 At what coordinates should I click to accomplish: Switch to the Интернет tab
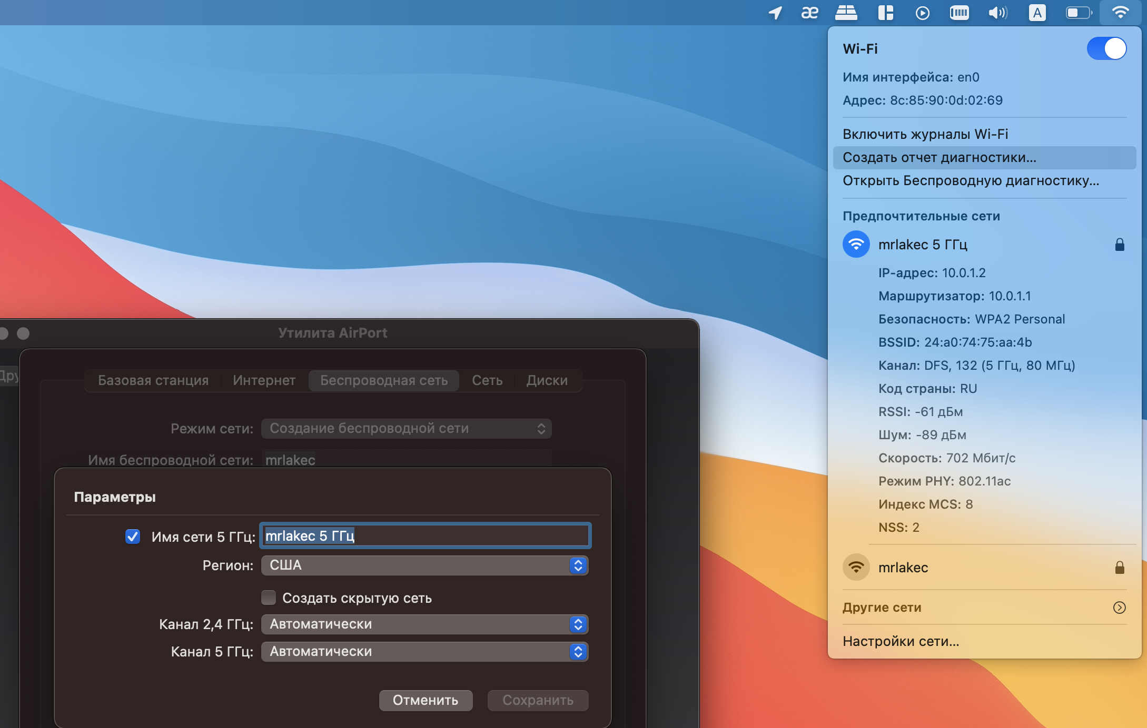point(264,380)
